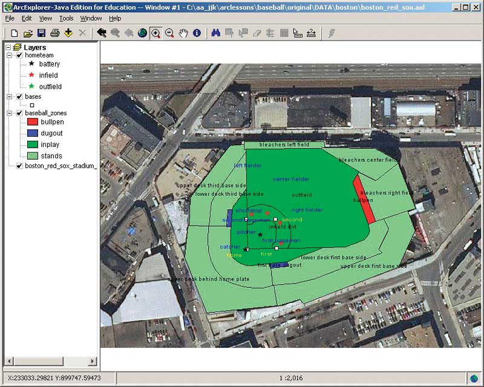Click the Find binoculars icon
The width and height of the screenshot is (484, 387).
[x=216, y=33]
